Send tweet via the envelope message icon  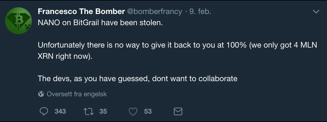(x=178, y=111)
